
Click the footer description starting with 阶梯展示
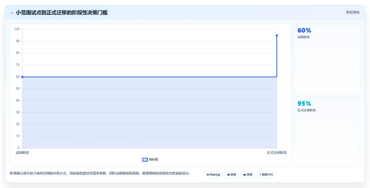[x=100, y=173]
